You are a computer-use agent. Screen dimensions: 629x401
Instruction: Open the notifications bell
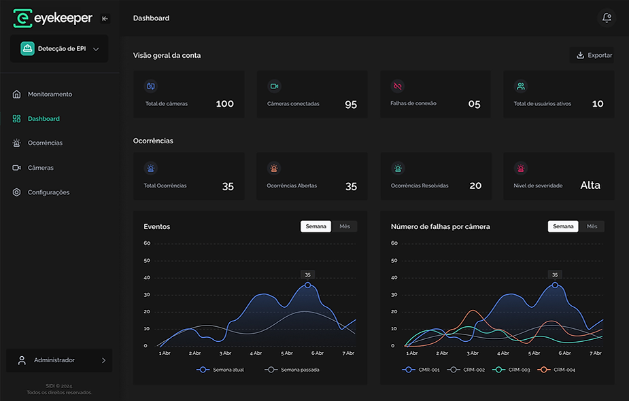pos(607,18)
